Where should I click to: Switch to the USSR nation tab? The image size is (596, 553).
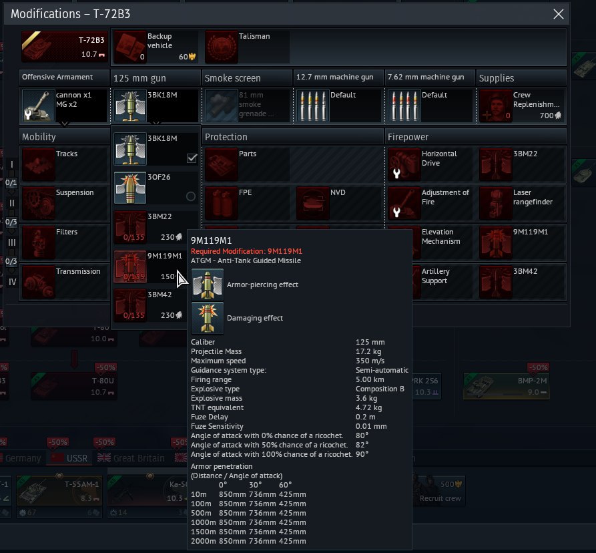(69, 458)
